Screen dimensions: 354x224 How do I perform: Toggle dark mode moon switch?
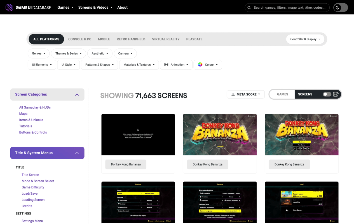coord(341,8)
